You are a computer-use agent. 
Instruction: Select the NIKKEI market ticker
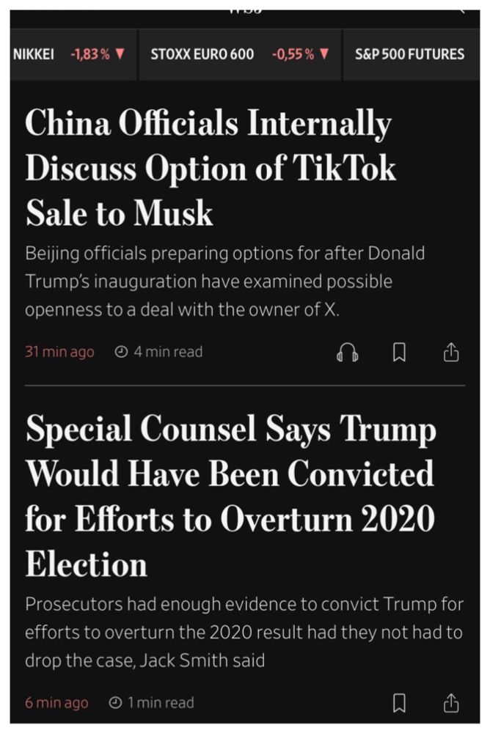point(34,53)
